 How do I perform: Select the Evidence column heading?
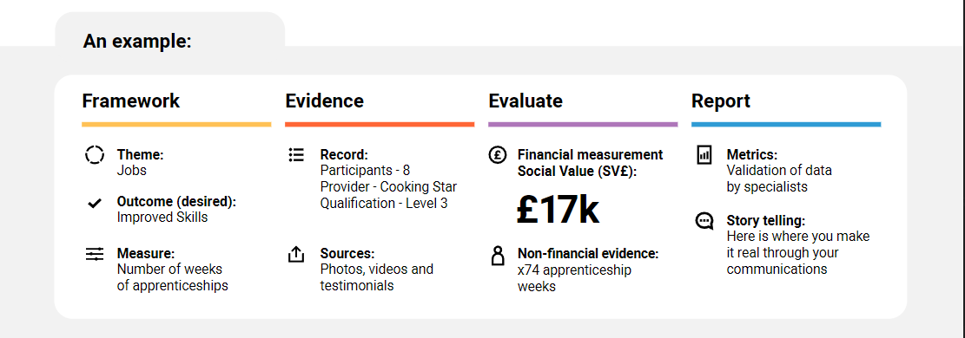click(x=324, y=101)
